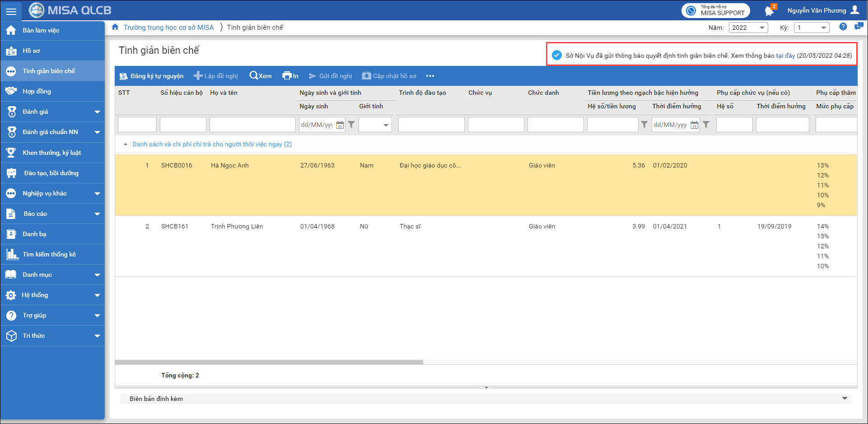
Task: Click the In print button
Action: (x=290, y=76)
